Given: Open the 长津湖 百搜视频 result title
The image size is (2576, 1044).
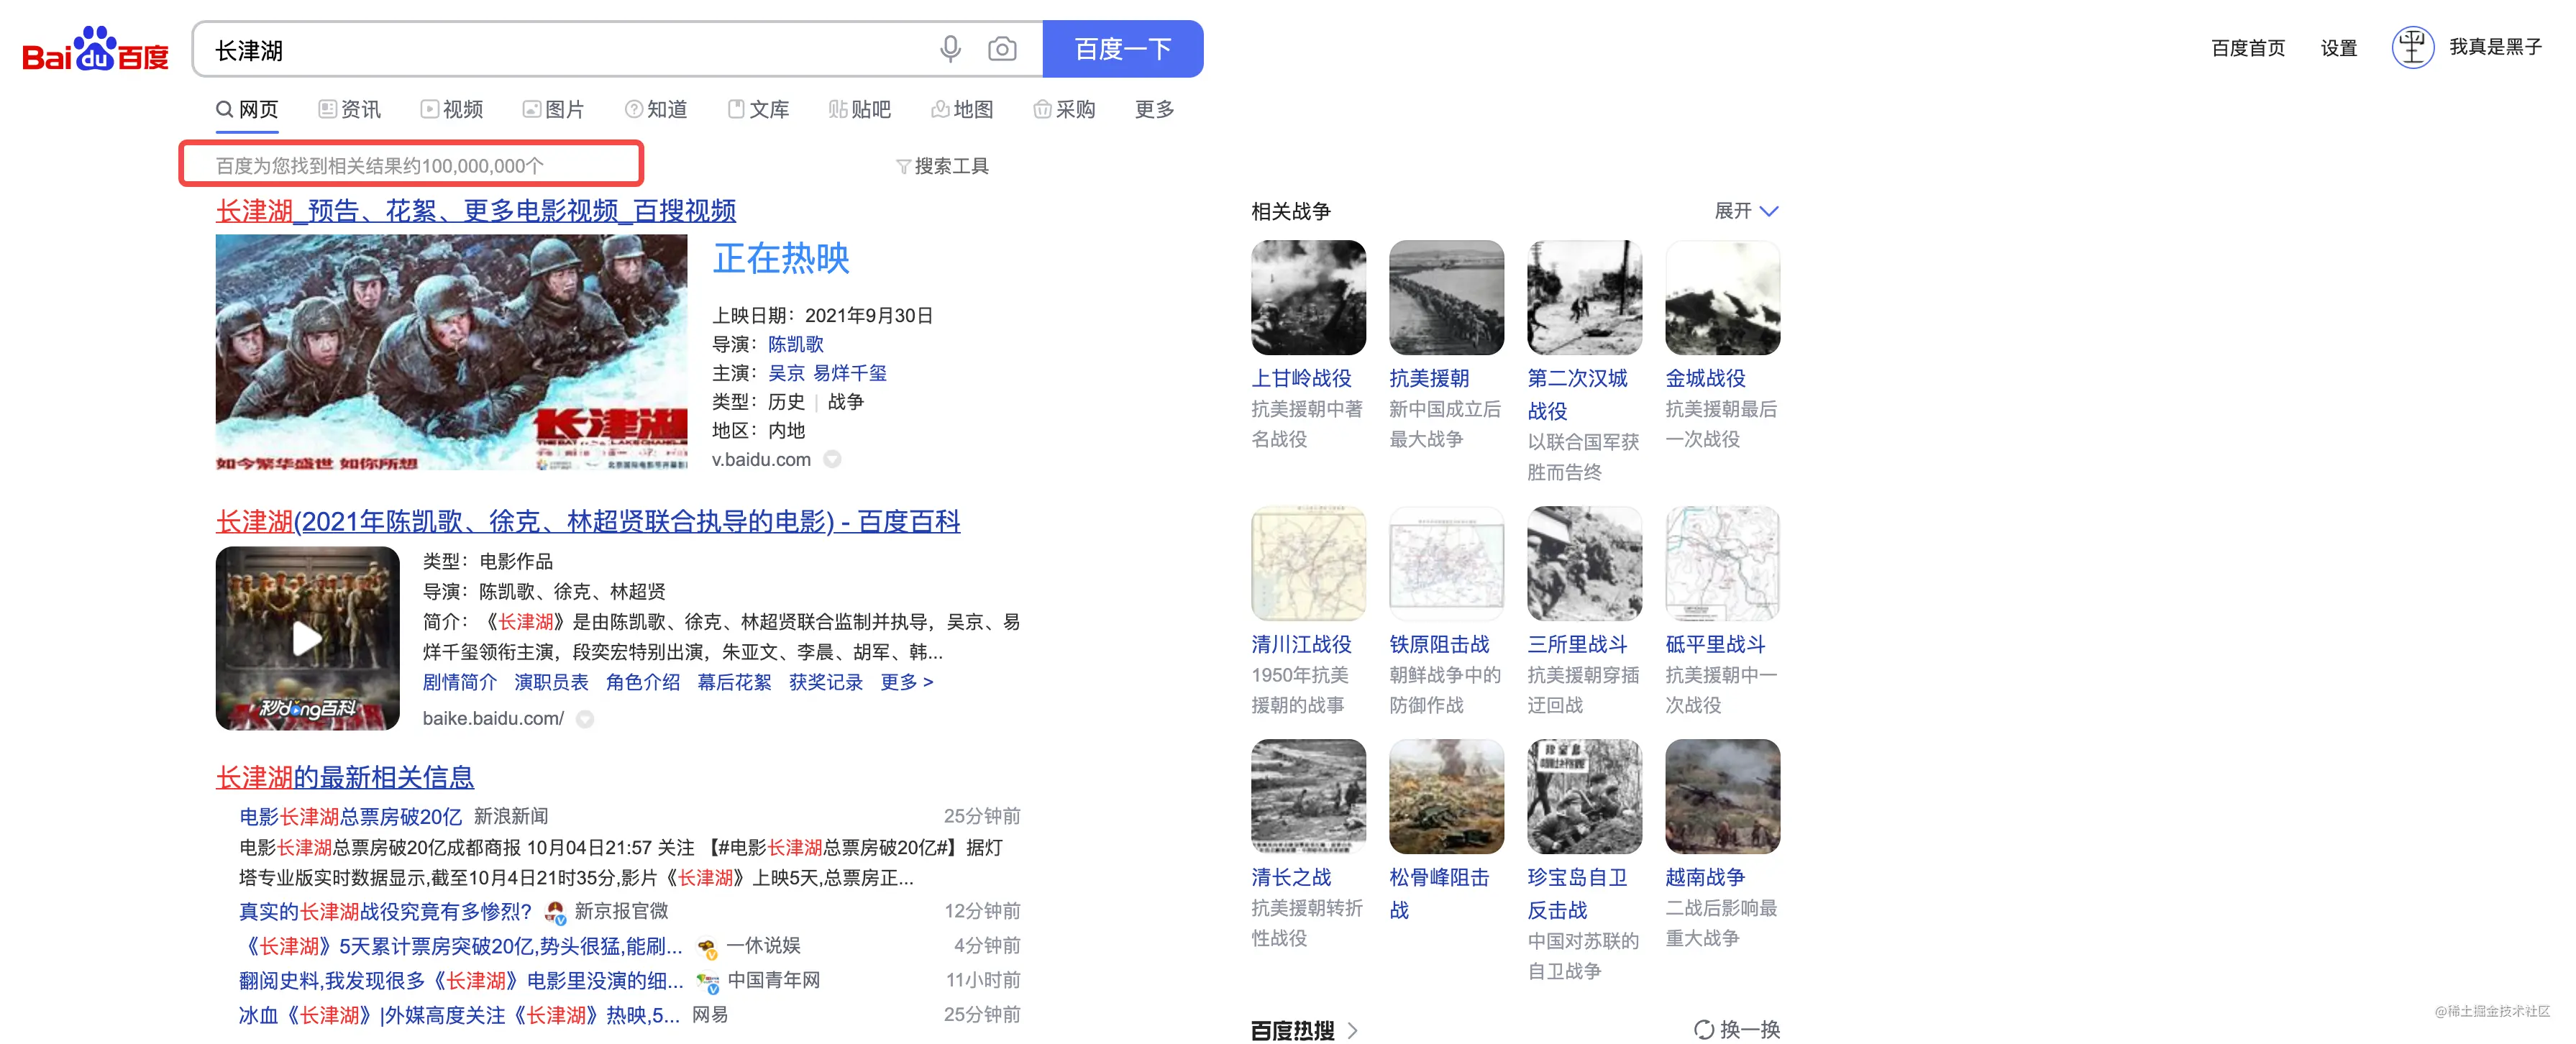Looking at the screenshot, I should coord(476,211).
